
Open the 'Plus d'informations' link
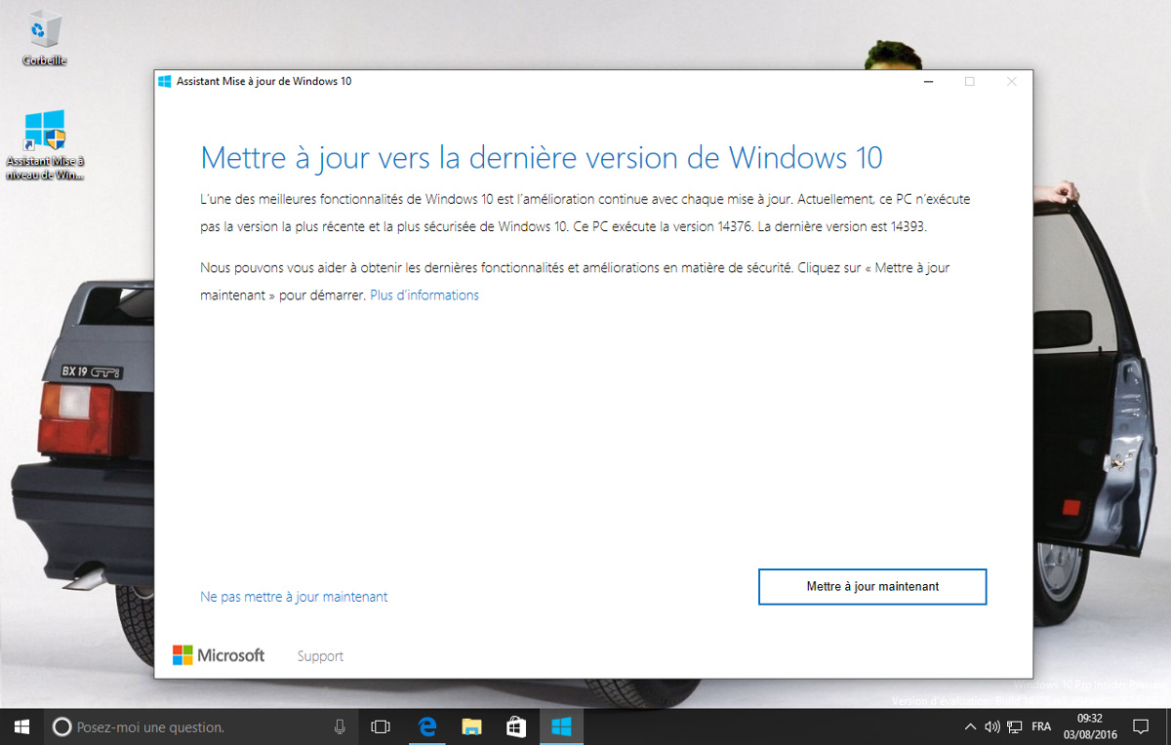(x=424, y=294)
